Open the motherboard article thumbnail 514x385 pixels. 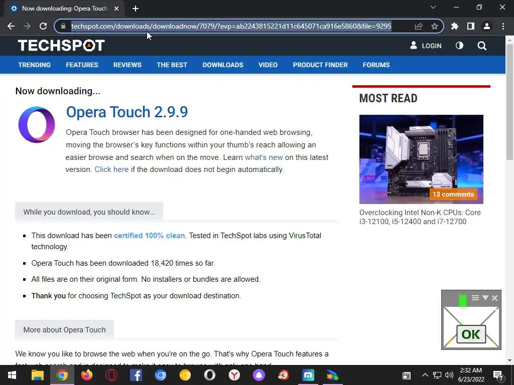(421, 159)
